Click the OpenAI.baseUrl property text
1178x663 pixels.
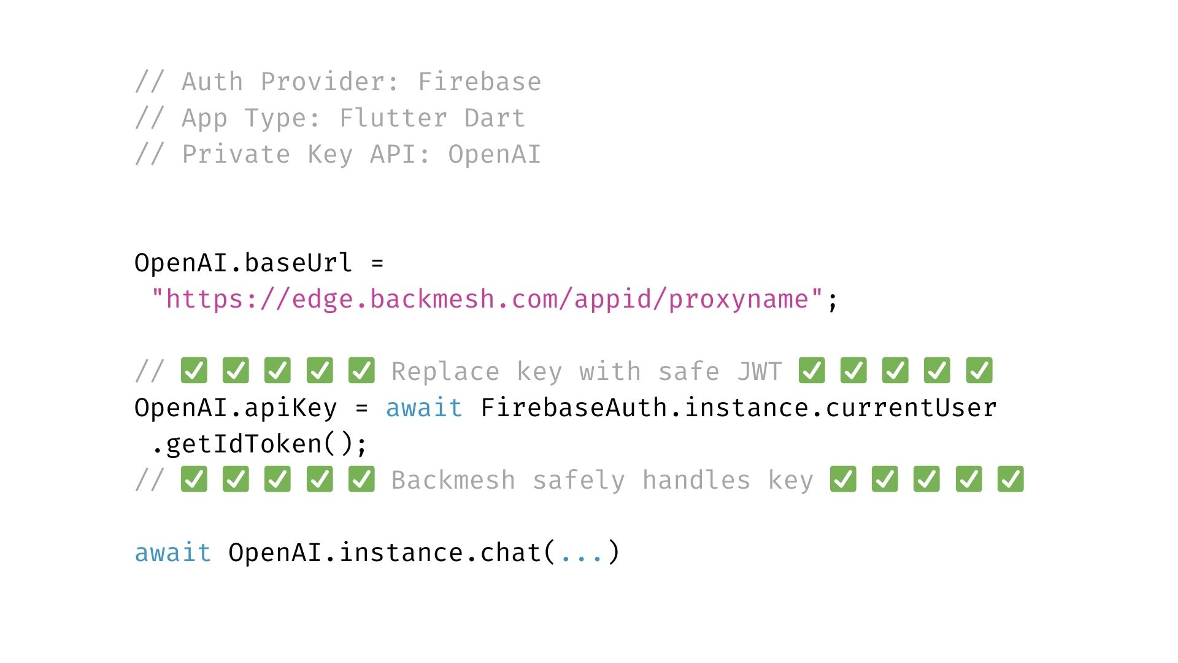243,263
